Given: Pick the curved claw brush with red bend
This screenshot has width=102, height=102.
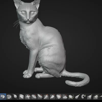Looking at the screenshot, I should click(x=46, y=97).
